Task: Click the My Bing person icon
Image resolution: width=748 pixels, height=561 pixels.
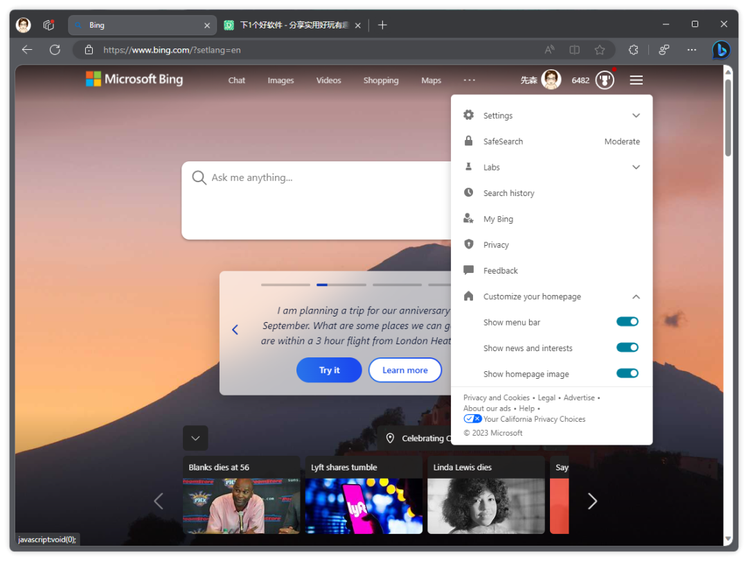Action: click(468, 218)
